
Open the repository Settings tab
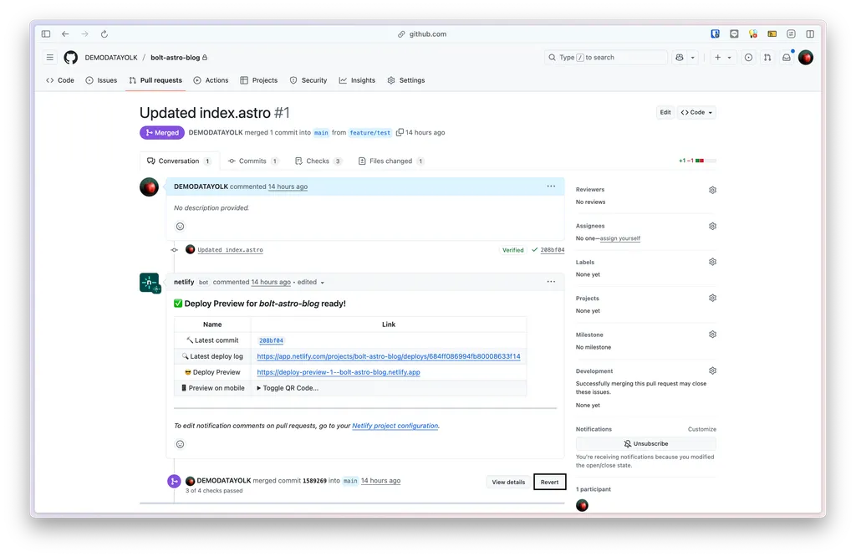click(x=406, y=80)
